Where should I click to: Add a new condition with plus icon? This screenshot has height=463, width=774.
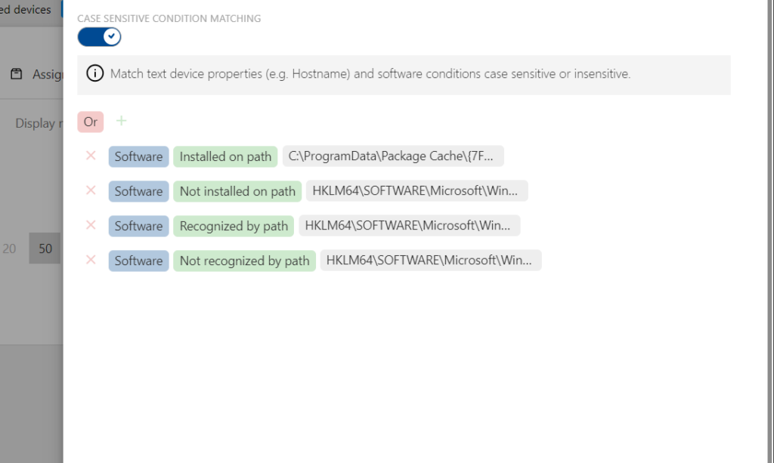tap(122, 121)
